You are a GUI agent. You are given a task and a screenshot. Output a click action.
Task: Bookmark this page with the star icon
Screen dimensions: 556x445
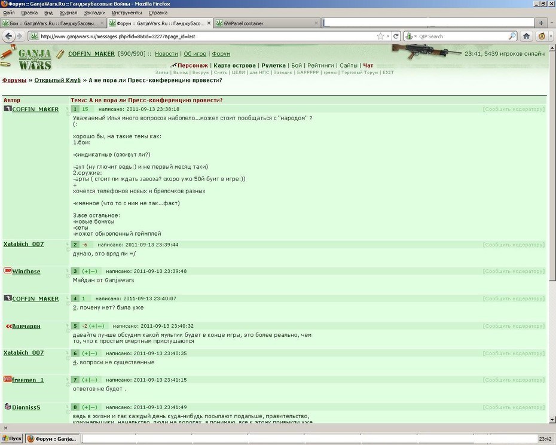[x=380, y=36]
